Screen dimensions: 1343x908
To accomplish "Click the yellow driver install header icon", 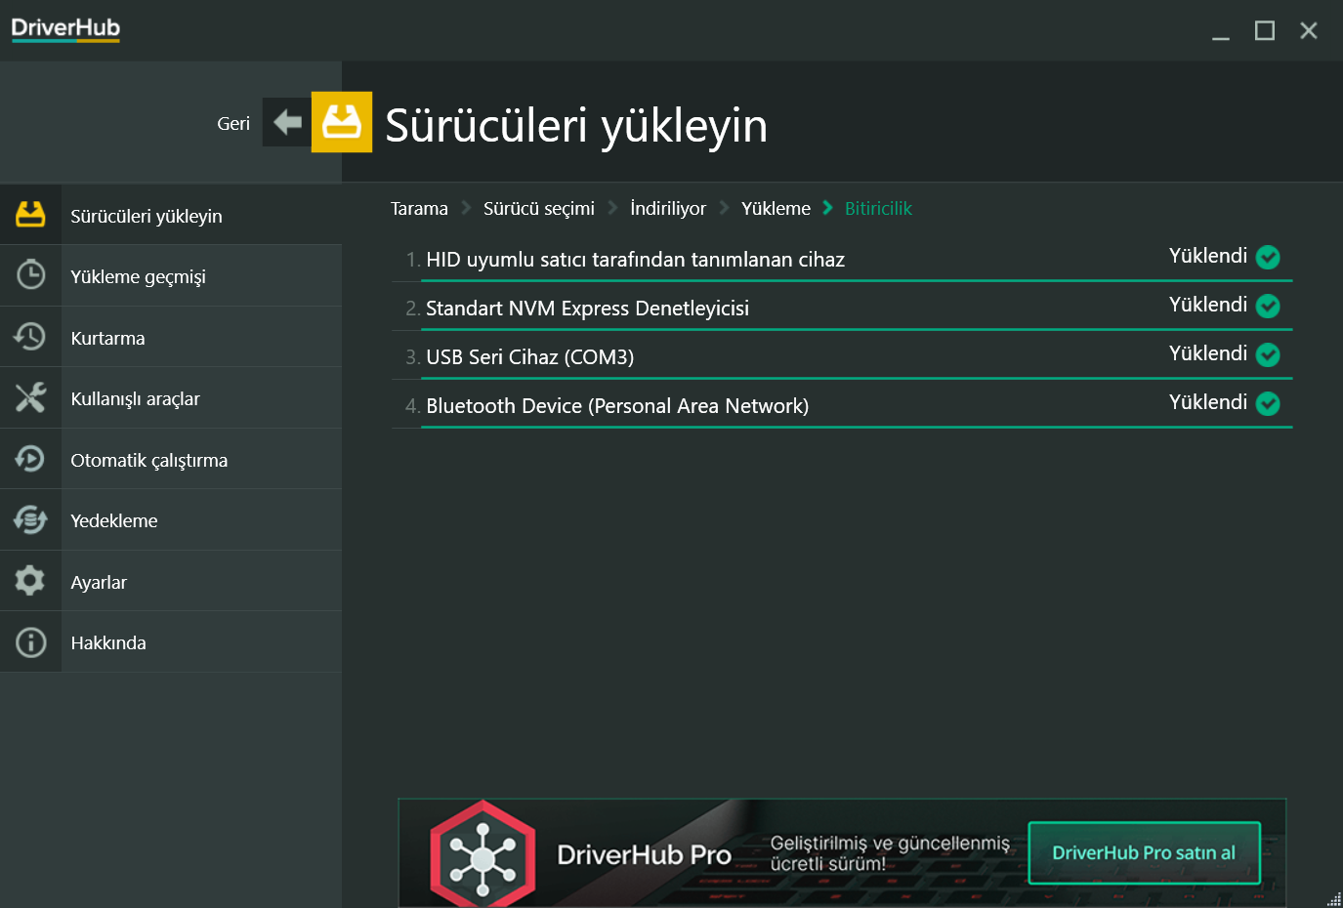I will (x=342, y=122).
